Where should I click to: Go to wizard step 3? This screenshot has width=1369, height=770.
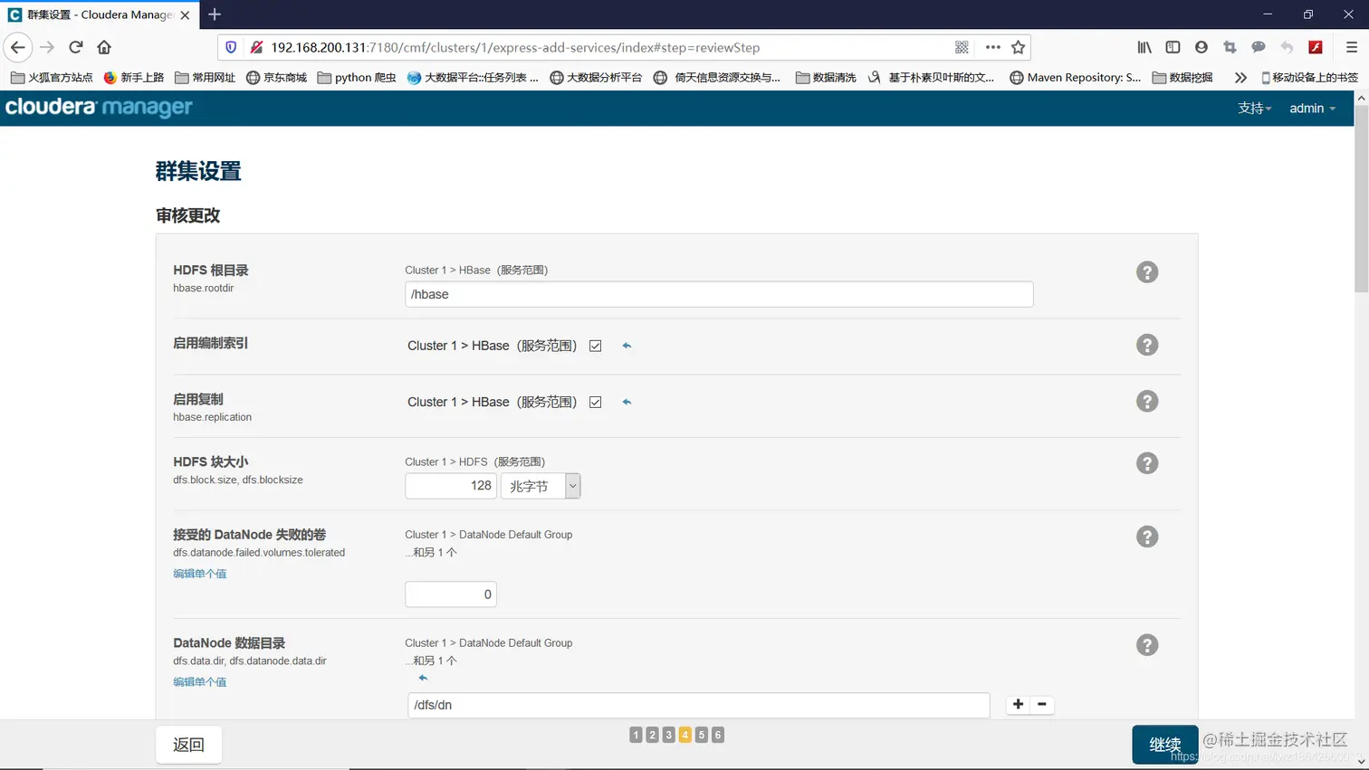click(x=668, y=735)
